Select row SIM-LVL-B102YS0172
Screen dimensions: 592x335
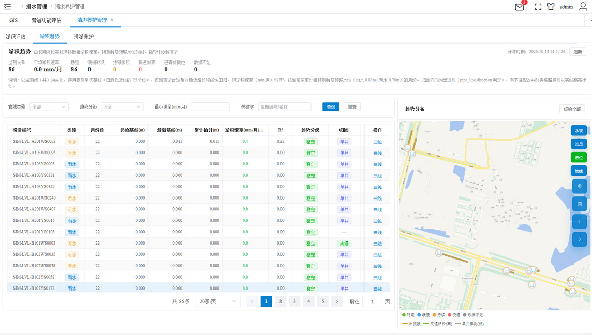tap(199, 288)
